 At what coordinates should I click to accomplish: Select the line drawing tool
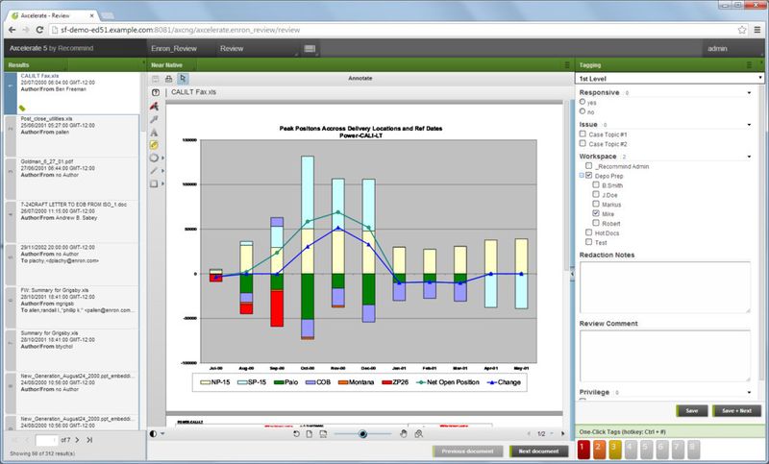click(x=154, y=170)
